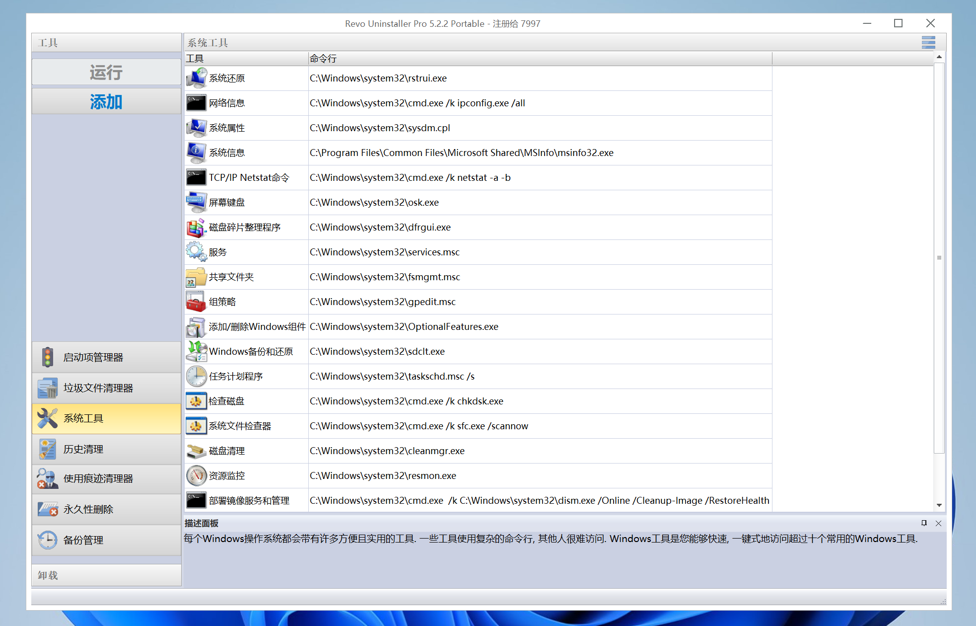Select the 部署镜像服务和管理 console icon

(x=197, y=501)
